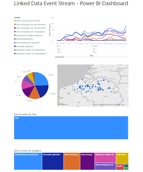Image resolution: width=143 pixels, height=172 pixels.
Task: Select legend entry Vermindering van rijstroken
Action: (x=27, y=43)
